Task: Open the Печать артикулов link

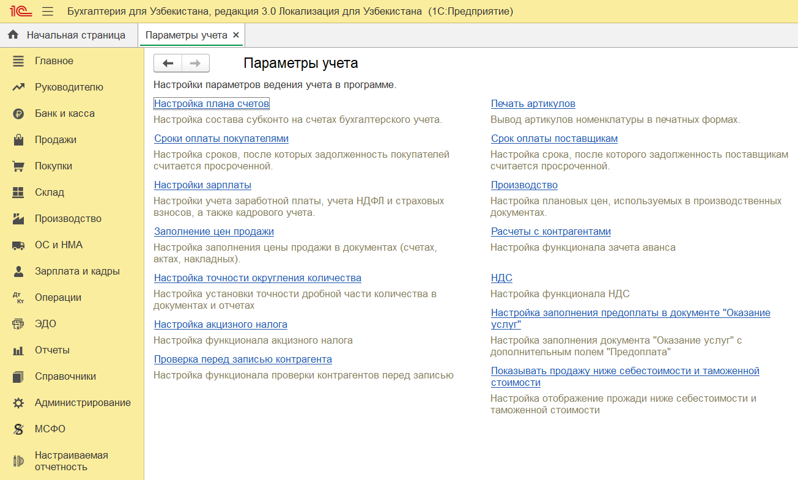Action: pyautogui.click(x=533, y=104)
